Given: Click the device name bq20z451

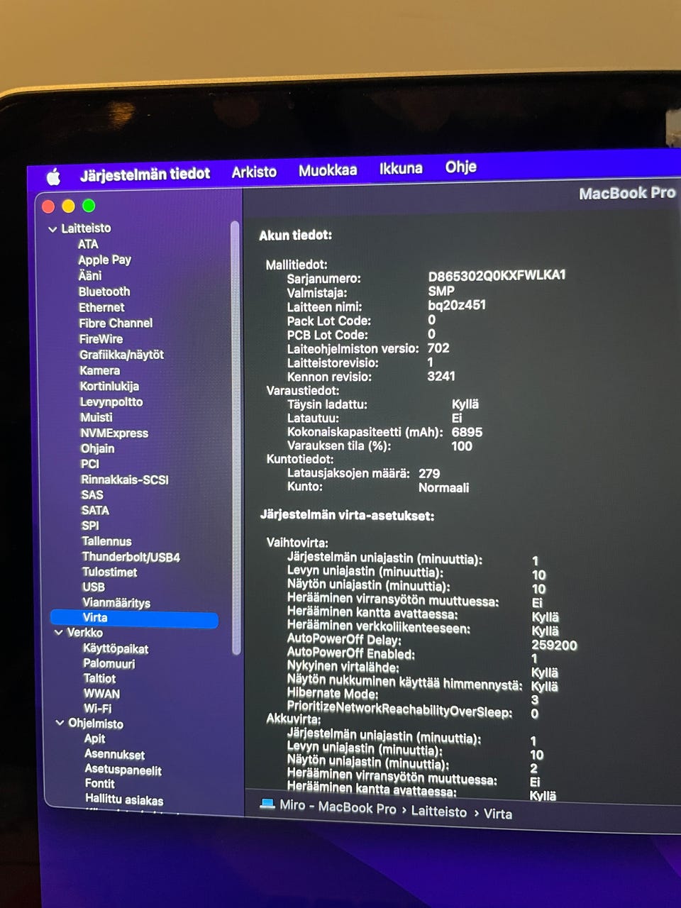Looking at the screenshot, I should pos(457,305).
